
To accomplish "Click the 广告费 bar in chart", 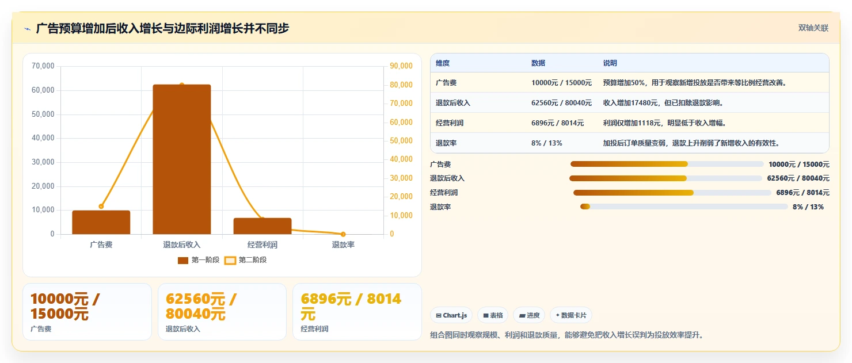I will click(101, 222).
